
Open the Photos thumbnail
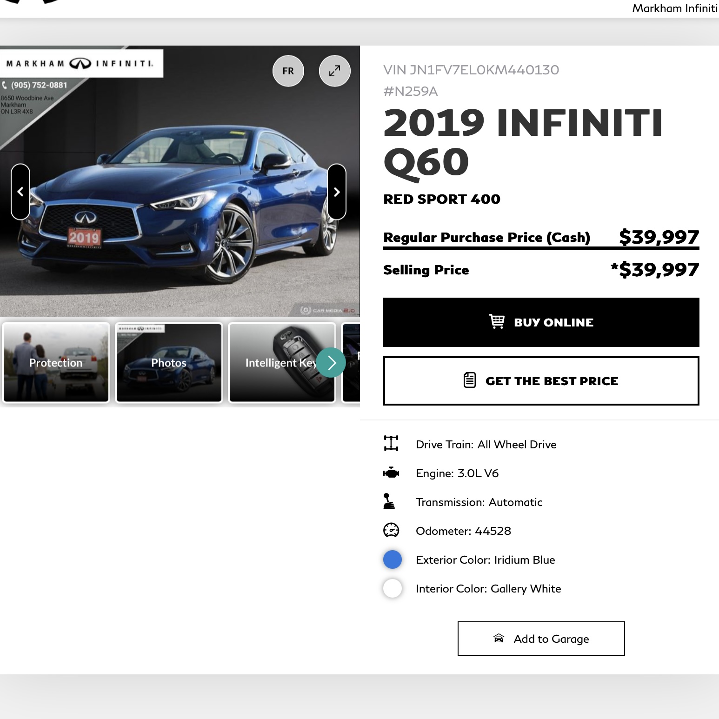169,362
